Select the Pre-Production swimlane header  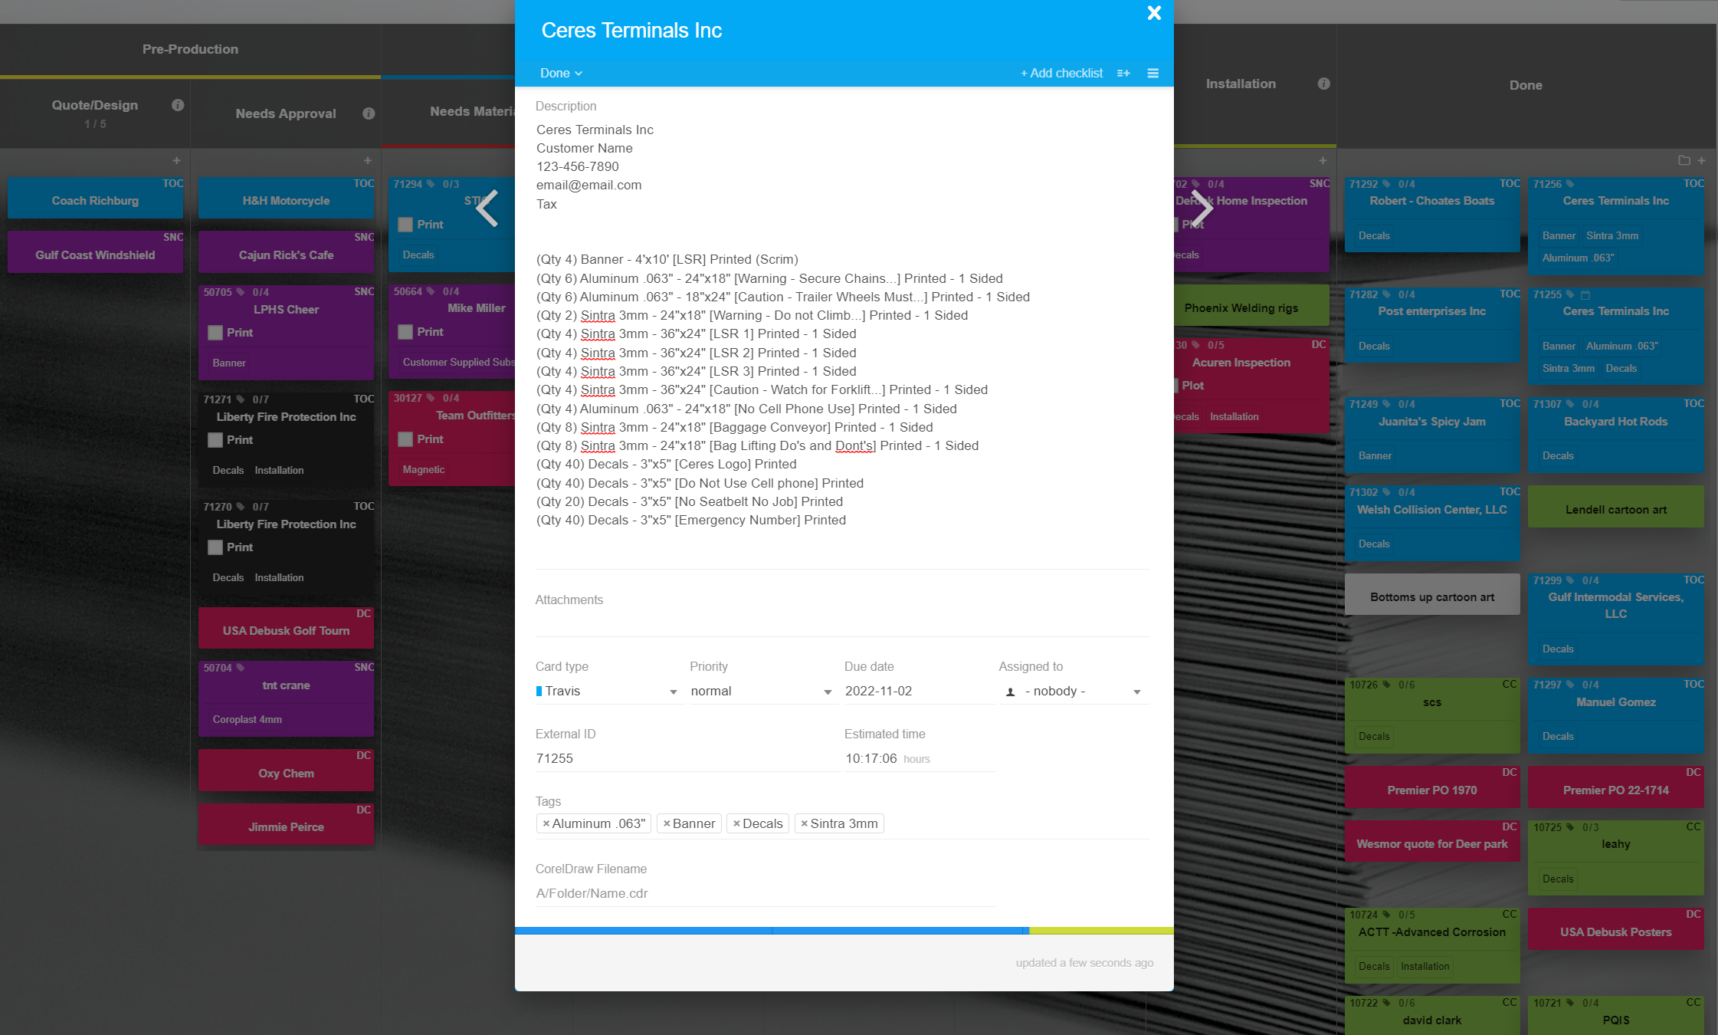pyautogui.click(x=190, y=49)
